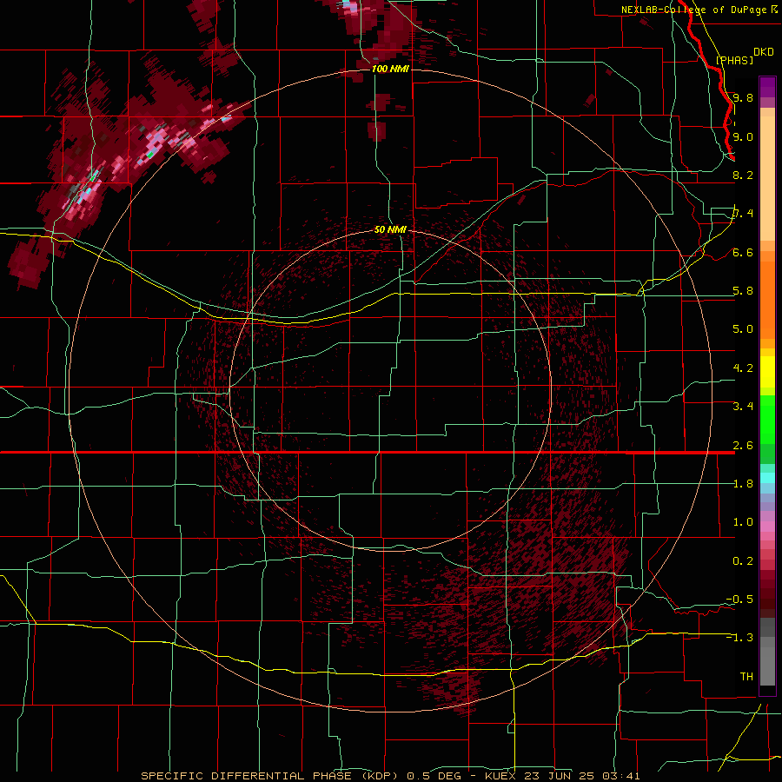This screenshot has width=782, height=782.
Task: Click the 50 NMI range ring label
Action: (x=390, y=229)
